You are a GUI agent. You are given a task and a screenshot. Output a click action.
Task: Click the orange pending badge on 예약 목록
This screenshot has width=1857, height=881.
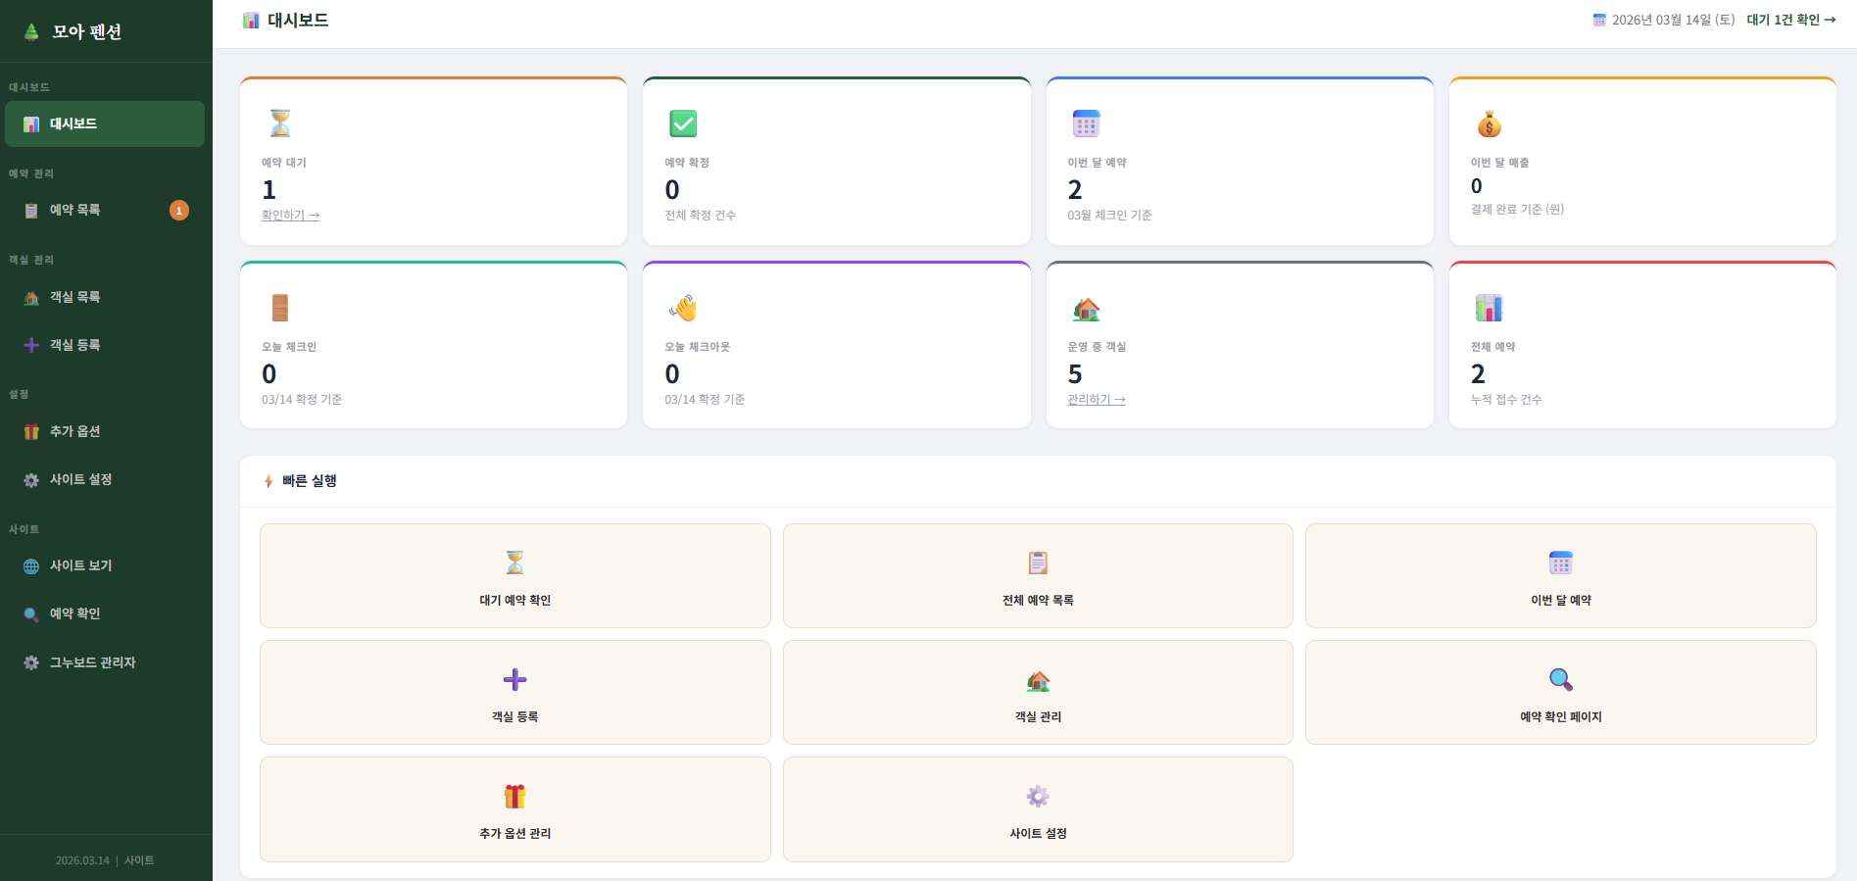(x=179, y=211)
